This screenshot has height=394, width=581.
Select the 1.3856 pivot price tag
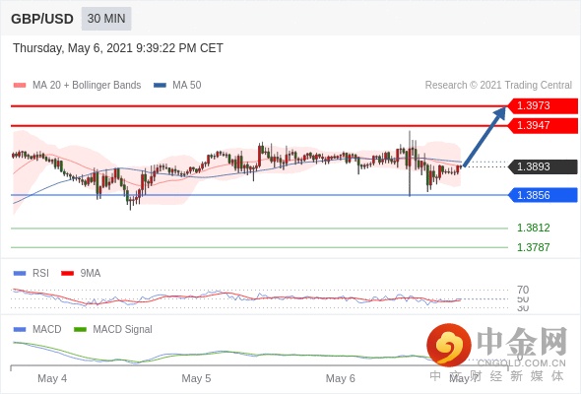[543, 195]
